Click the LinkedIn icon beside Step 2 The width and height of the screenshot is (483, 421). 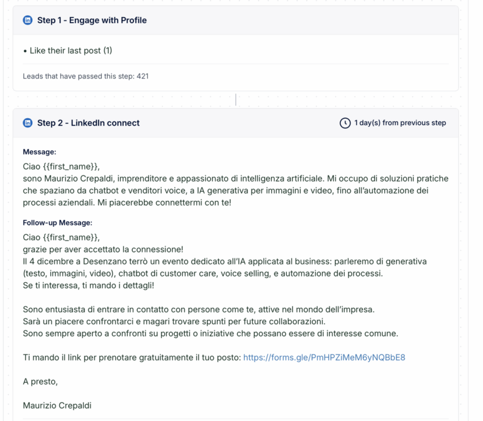pos(28,123)
